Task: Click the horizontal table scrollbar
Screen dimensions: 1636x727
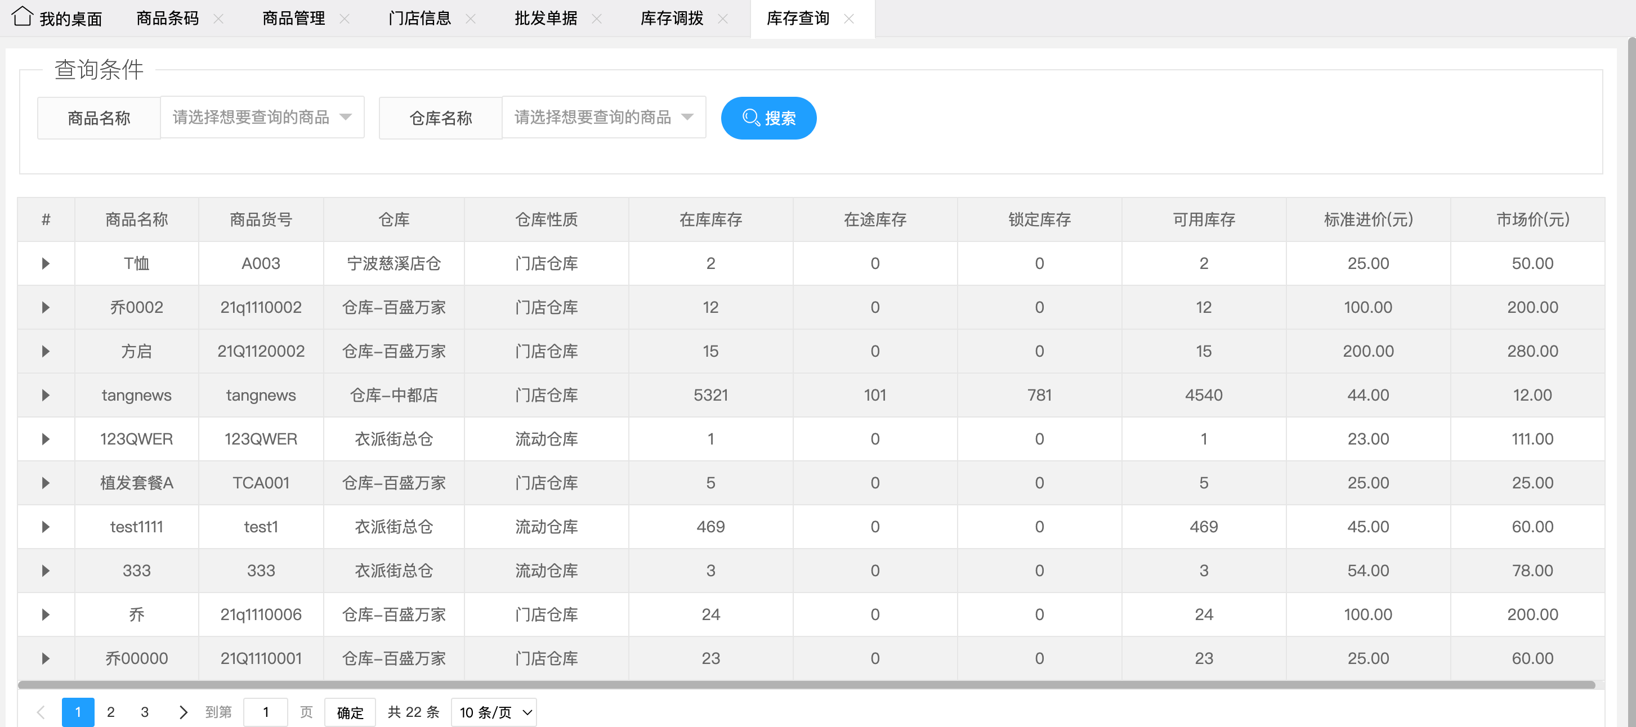Action: click(x=806, y=684)
